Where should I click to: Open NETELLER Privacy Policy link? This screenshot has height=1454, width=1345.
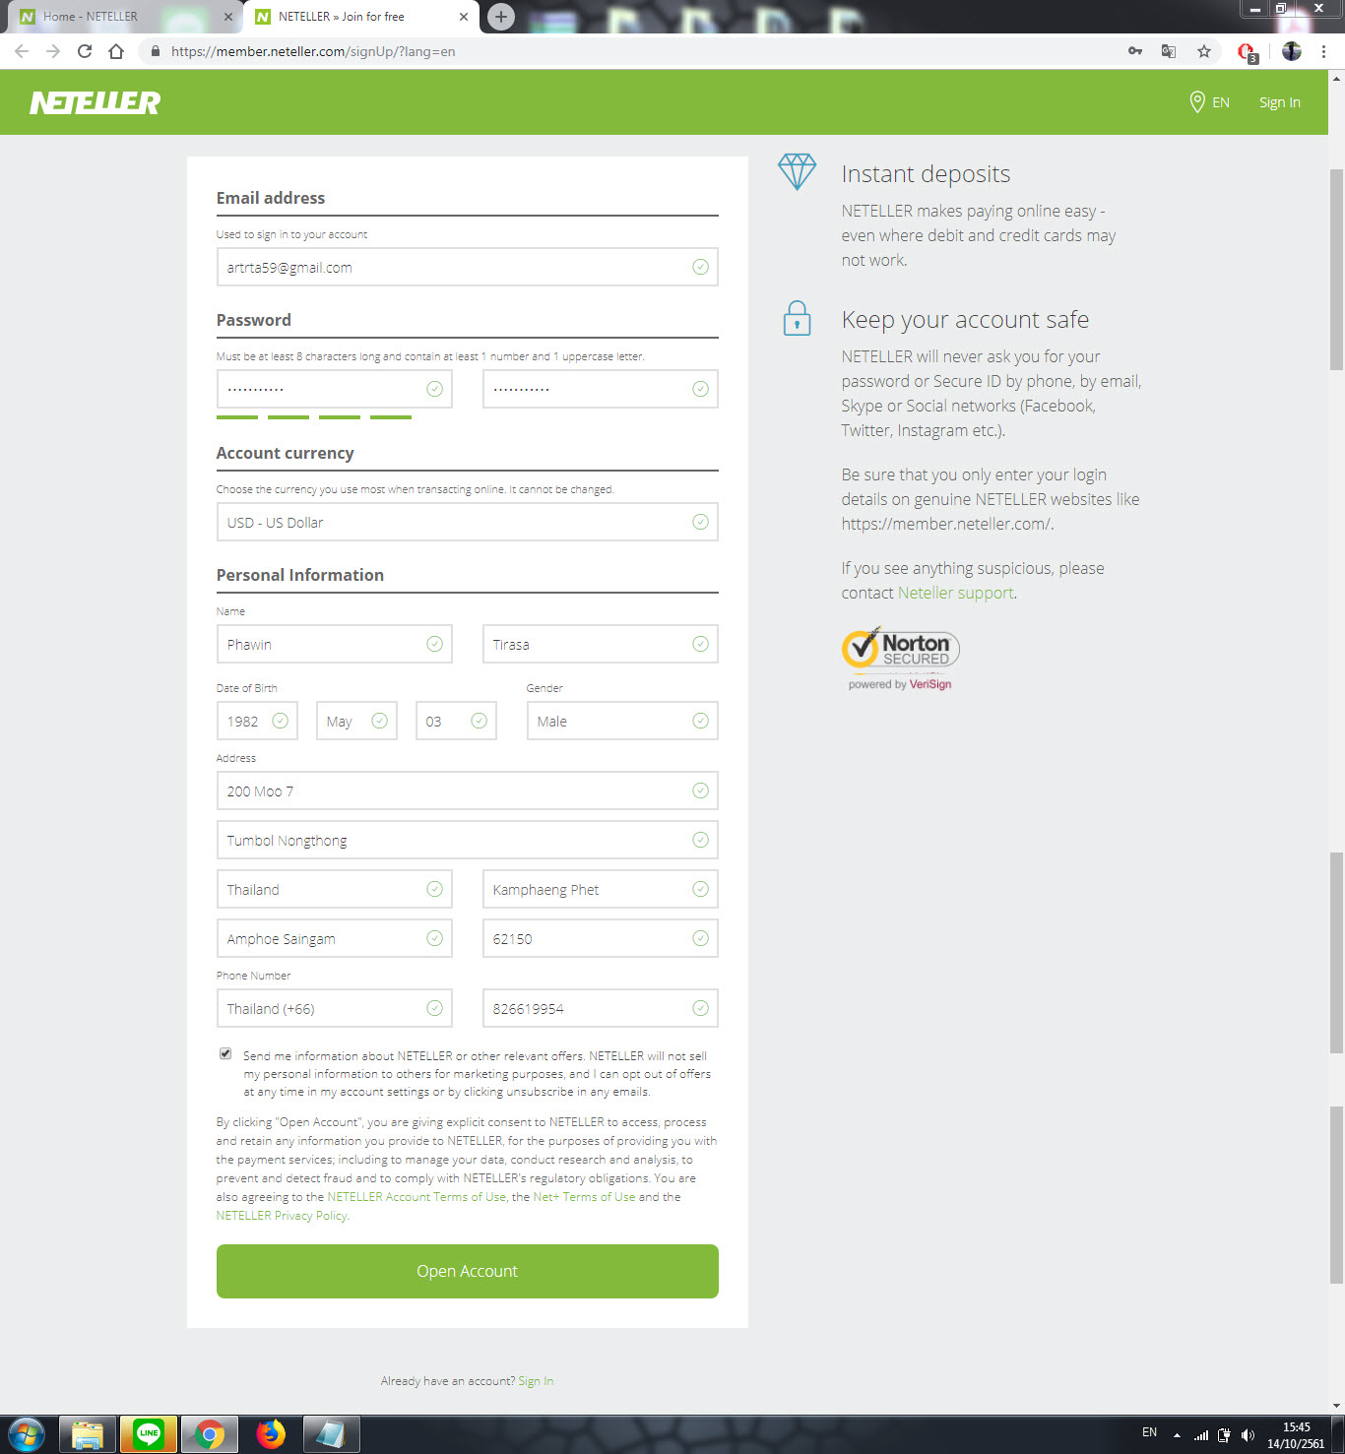click(x=282, y=1216)
